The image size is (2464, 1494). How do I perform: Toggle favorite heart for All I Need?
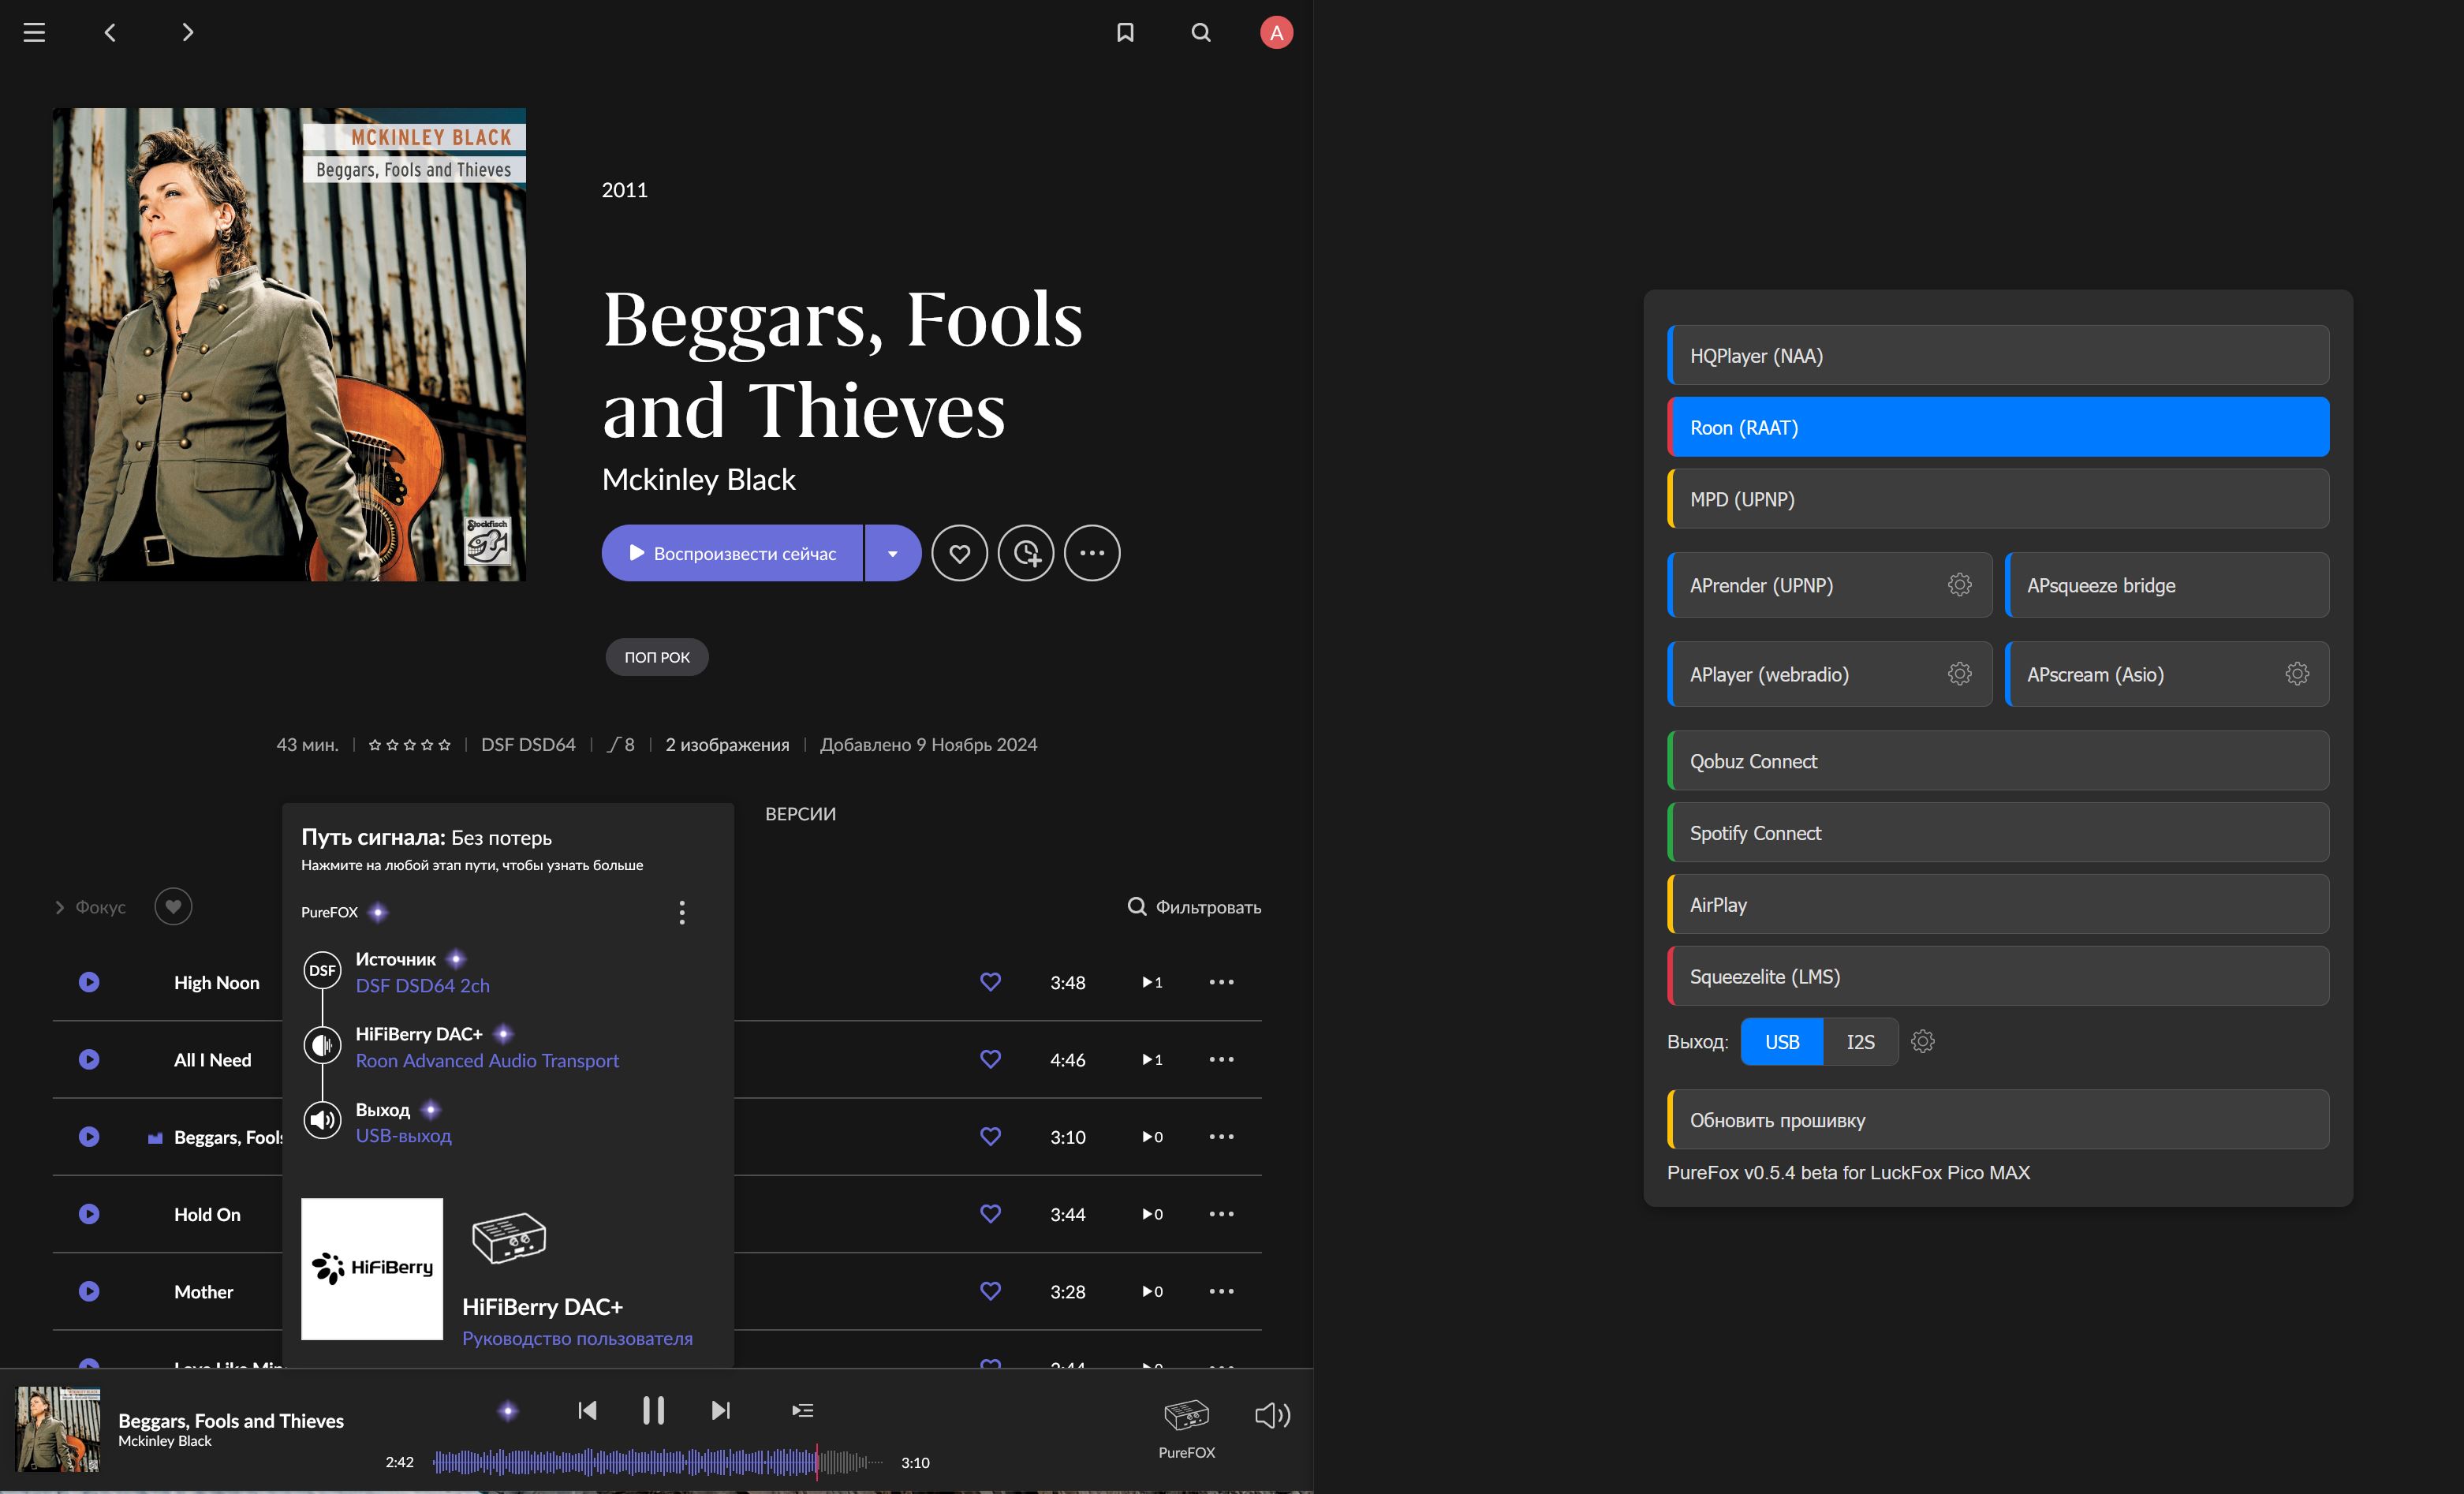click(990, 1059)
